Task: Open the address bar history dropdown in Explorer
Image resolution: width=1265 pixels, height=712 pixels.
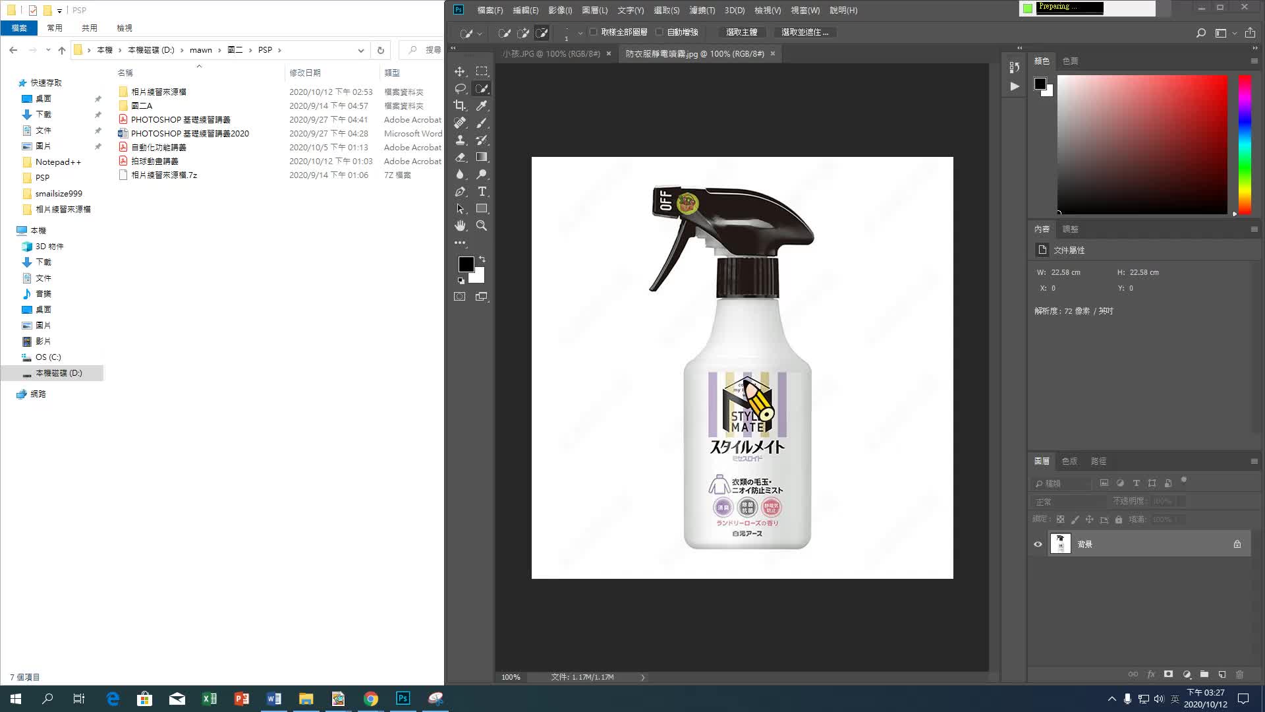Action: (x=361, y=50)
